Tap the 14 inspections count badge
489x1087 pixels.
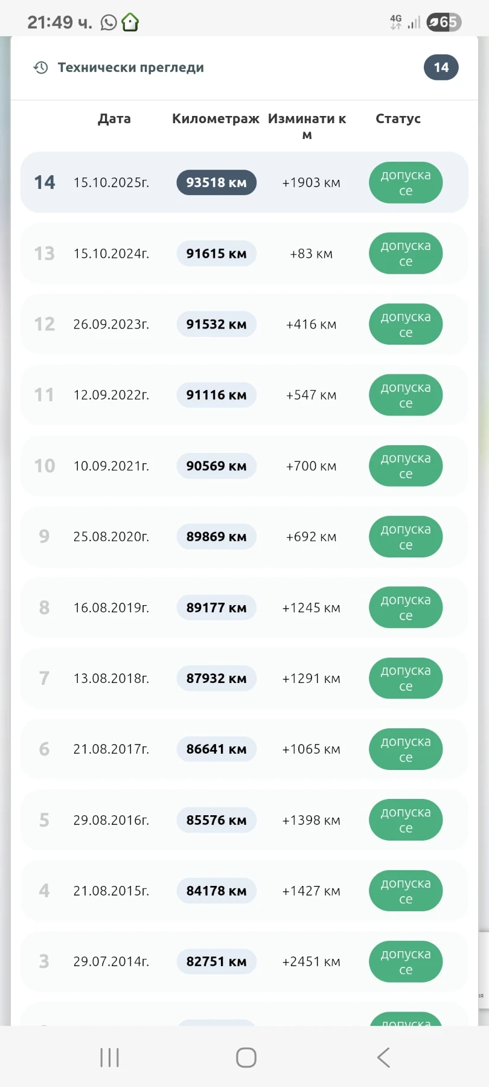pyautogui.click(x=441, y=68)
